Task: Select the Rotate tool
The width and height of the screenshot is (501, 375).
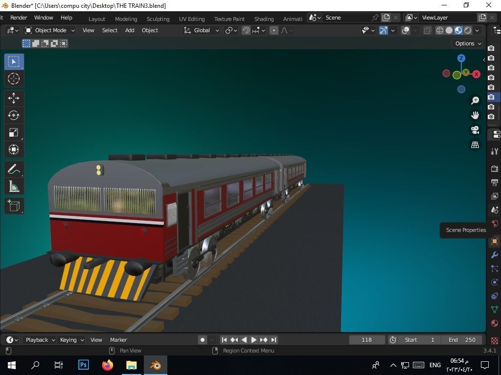Action: [x=14, y=115]
